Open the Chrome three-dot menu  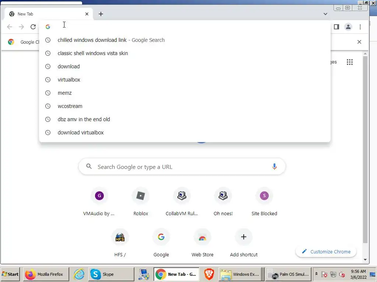click(360, 27)
